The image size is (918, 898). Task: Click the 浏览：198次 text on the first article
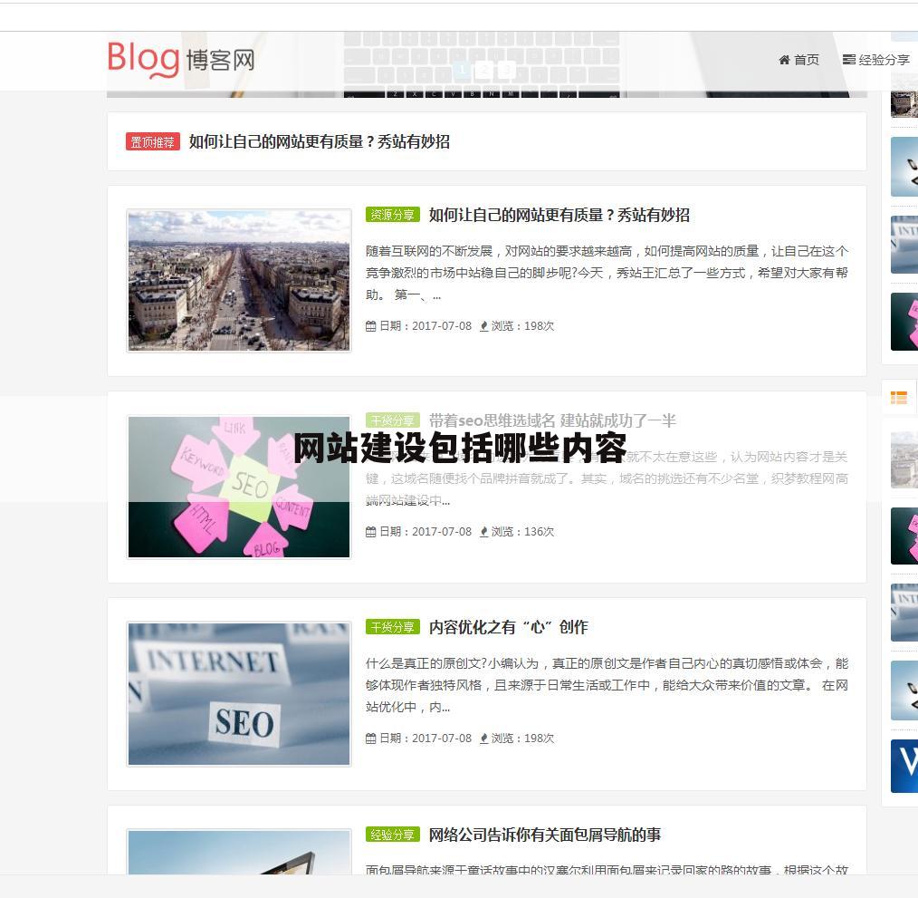pyautogui.click(x=522, y=326)
